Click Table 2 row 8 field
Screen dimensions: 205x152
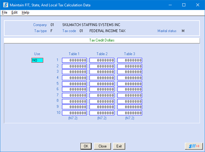click(x=102, y=101)
